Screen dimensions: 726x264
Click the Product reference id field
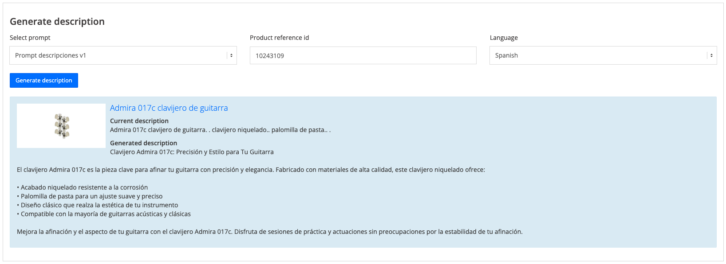[363, 55]
